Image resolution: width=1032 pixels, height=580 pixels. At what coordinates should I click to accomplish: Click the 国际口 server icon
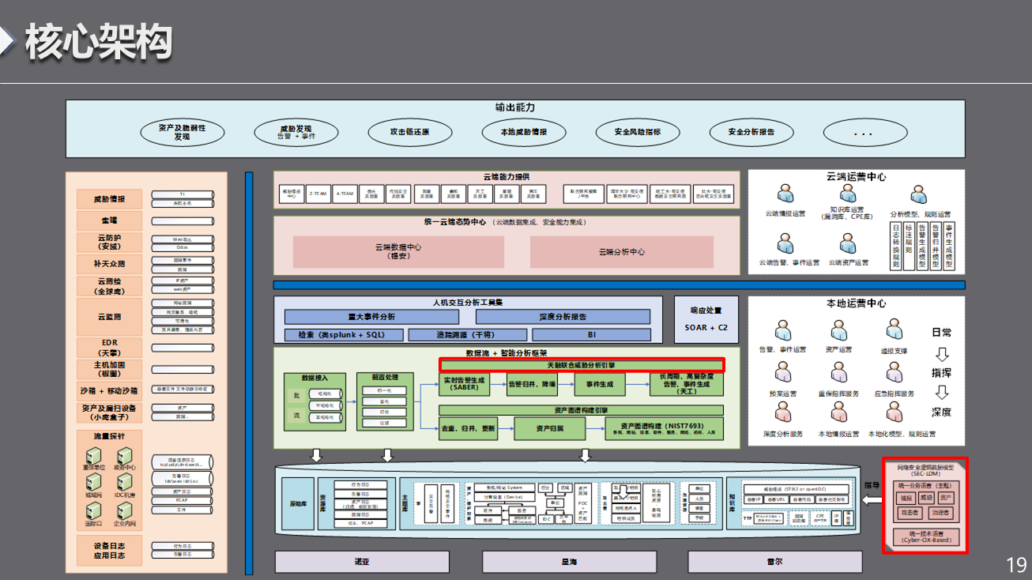point(94,510)
